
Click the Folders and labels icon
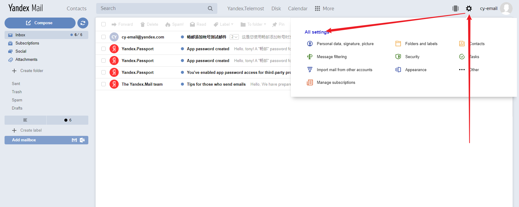point(398,44)
